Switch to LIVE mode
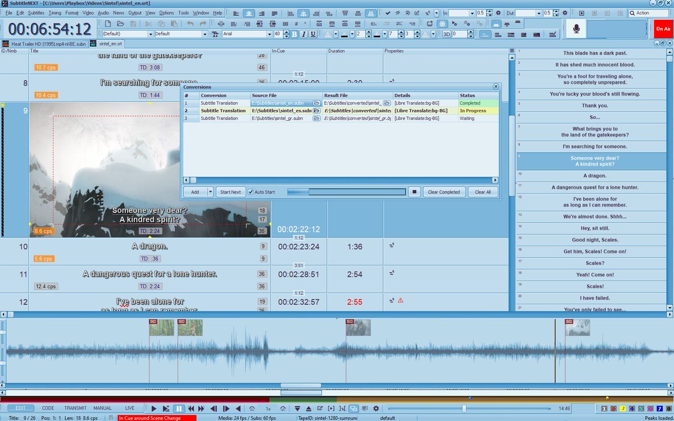674x421 pixels. coord(130,408)
